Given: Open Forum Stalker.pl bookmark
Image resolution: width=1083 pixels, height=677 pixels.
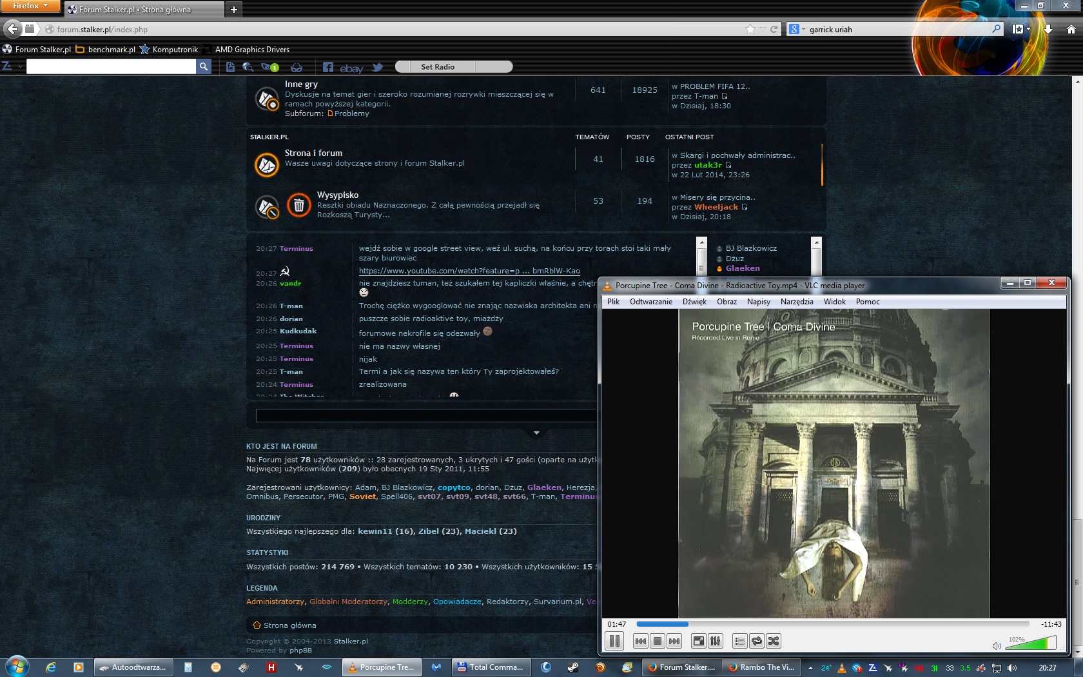Looking at the screenshot, I should (37, 49).
